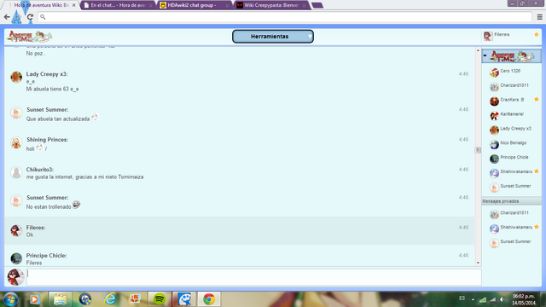Click the volume icon in system tray
This screenshot has height=307, width=546.
[x=502, y=299]
